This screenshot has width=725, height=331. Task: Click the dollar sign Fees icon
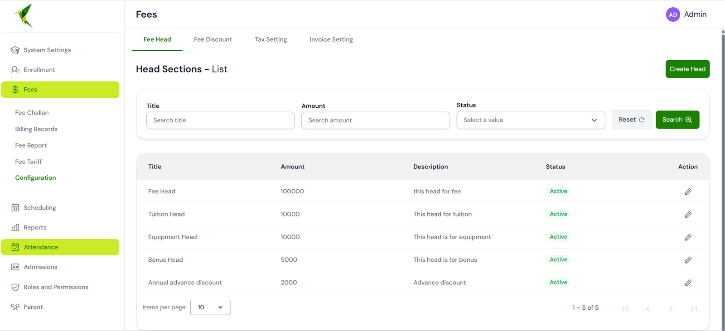click(15, 90)
